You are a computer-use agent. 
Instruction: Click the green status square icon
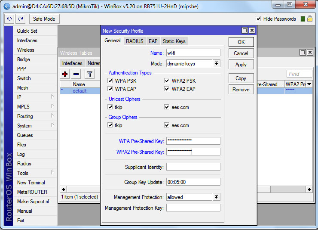click(303, 19)
